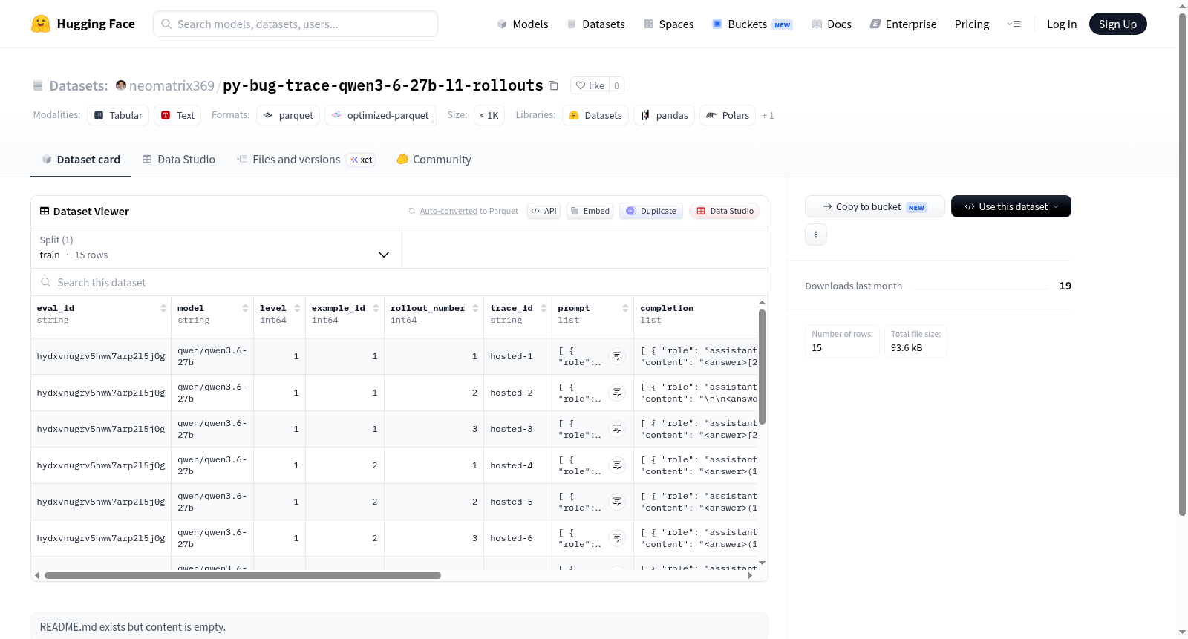Sort by the model column sort icon

point(245,308)
